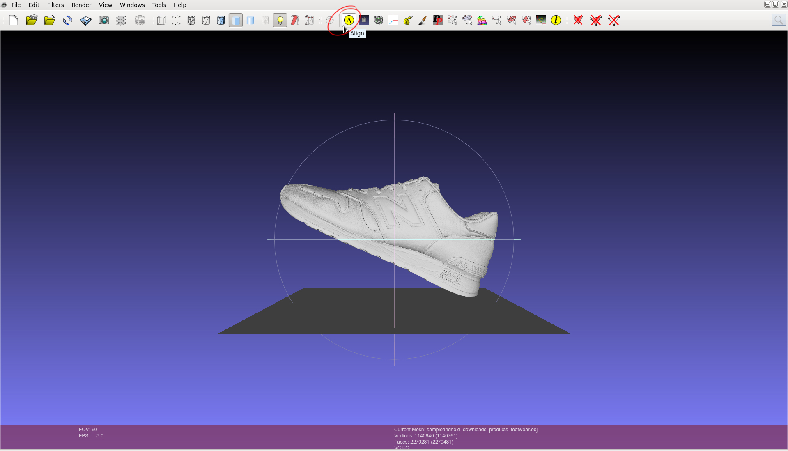Image resolution: width=788 pixels, height=451 pixels.
Task: Click the 'Current Mesh' filename text
Action: [466, 430]
